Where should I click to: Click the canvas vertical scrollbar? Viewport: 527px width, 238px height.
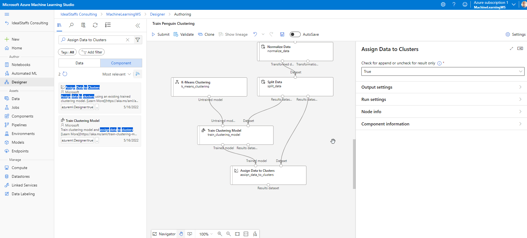354,164
